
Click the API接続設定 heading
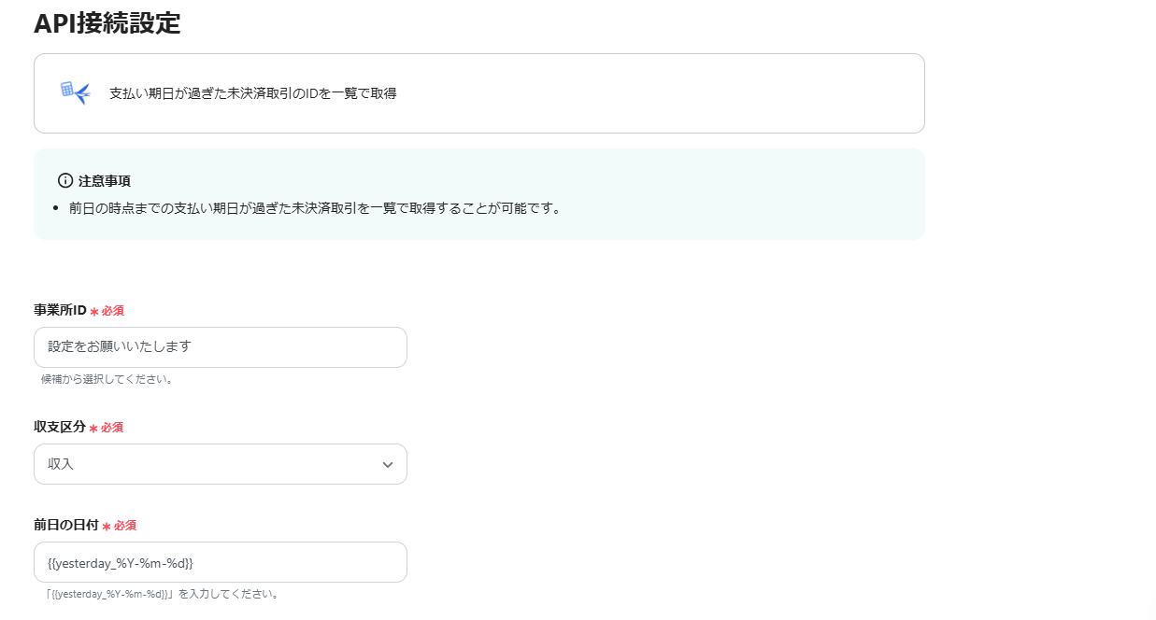107,23
